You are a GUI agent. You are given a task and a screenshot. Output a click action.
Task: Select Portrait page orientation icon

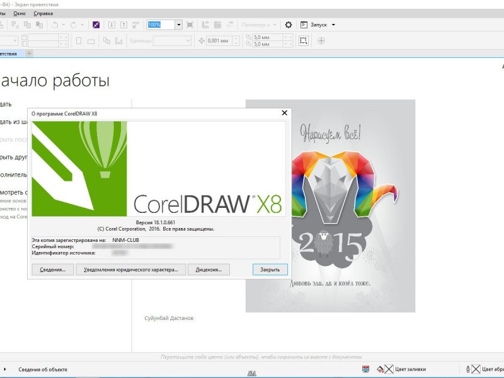[79, 41]
